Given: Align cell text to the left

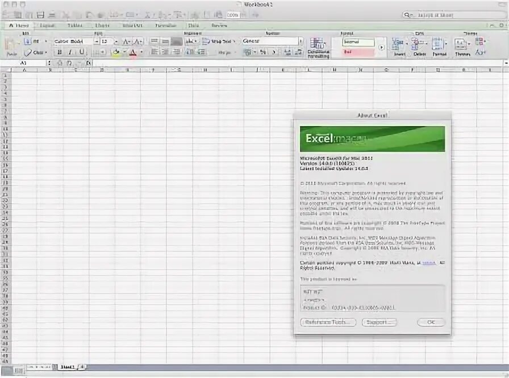Looking at the screenshot, I should tap(155, 52).
